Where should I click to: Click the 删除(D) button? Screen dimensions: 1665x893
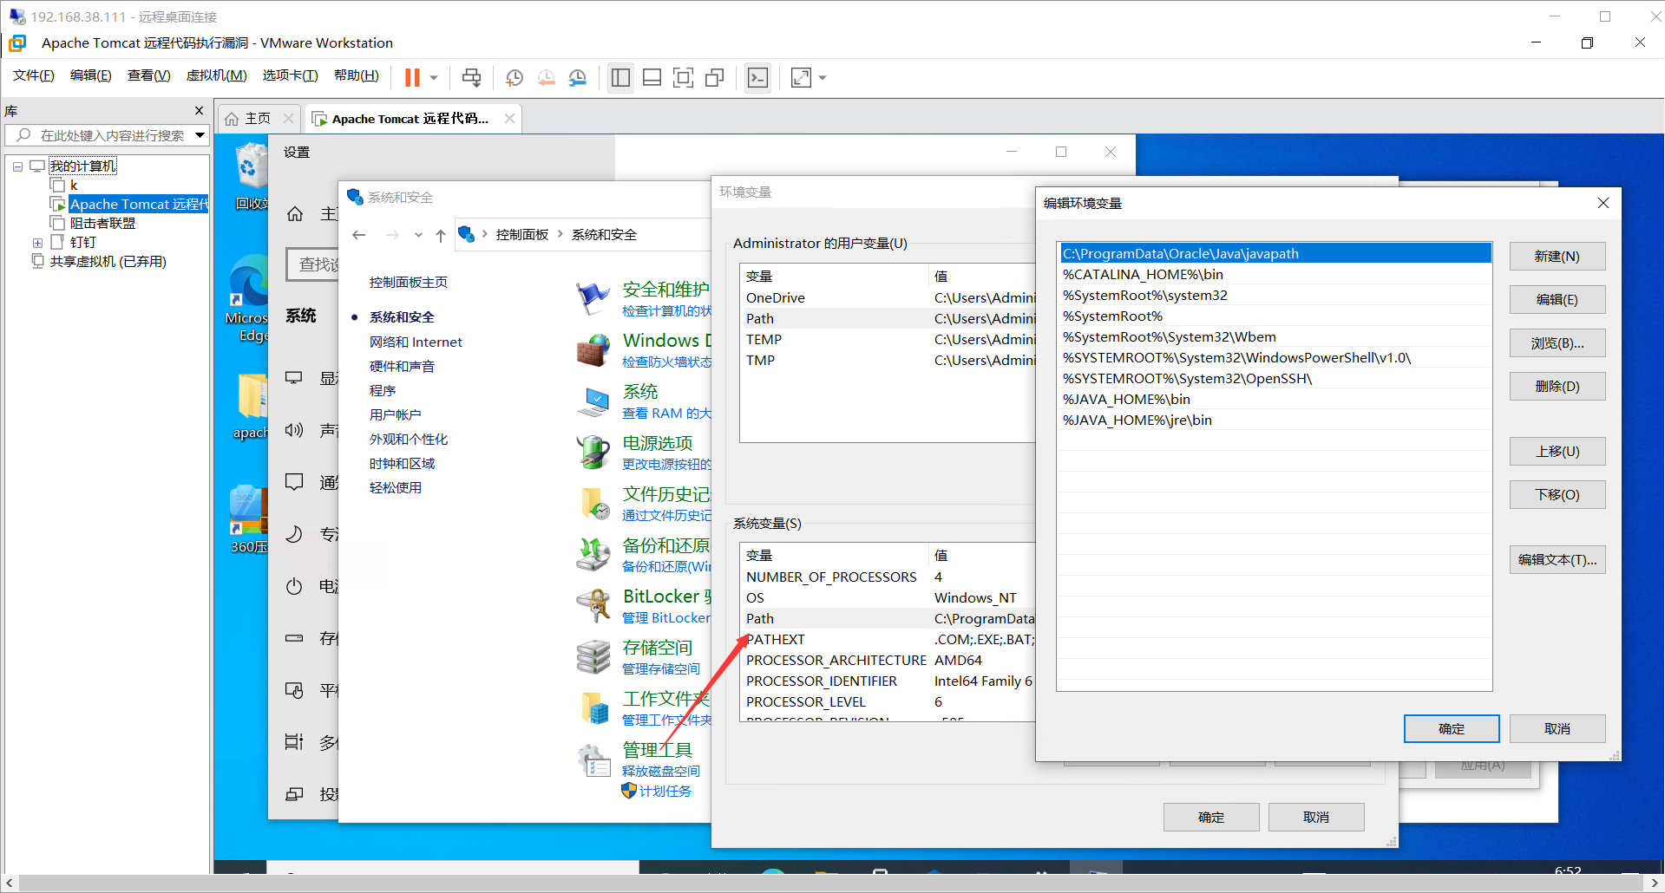pyautogui.click(x=1557, y=387)
